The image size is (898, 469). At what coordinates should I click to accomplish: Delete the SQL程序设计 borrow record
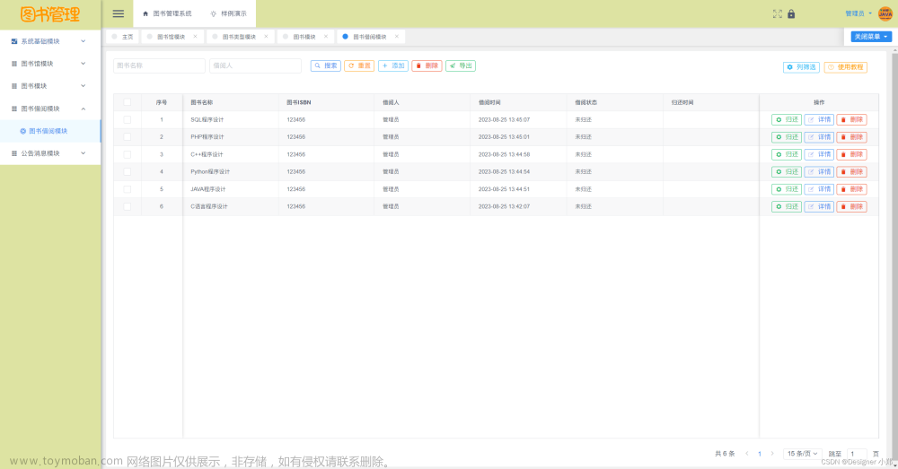[x=851, y=119]
